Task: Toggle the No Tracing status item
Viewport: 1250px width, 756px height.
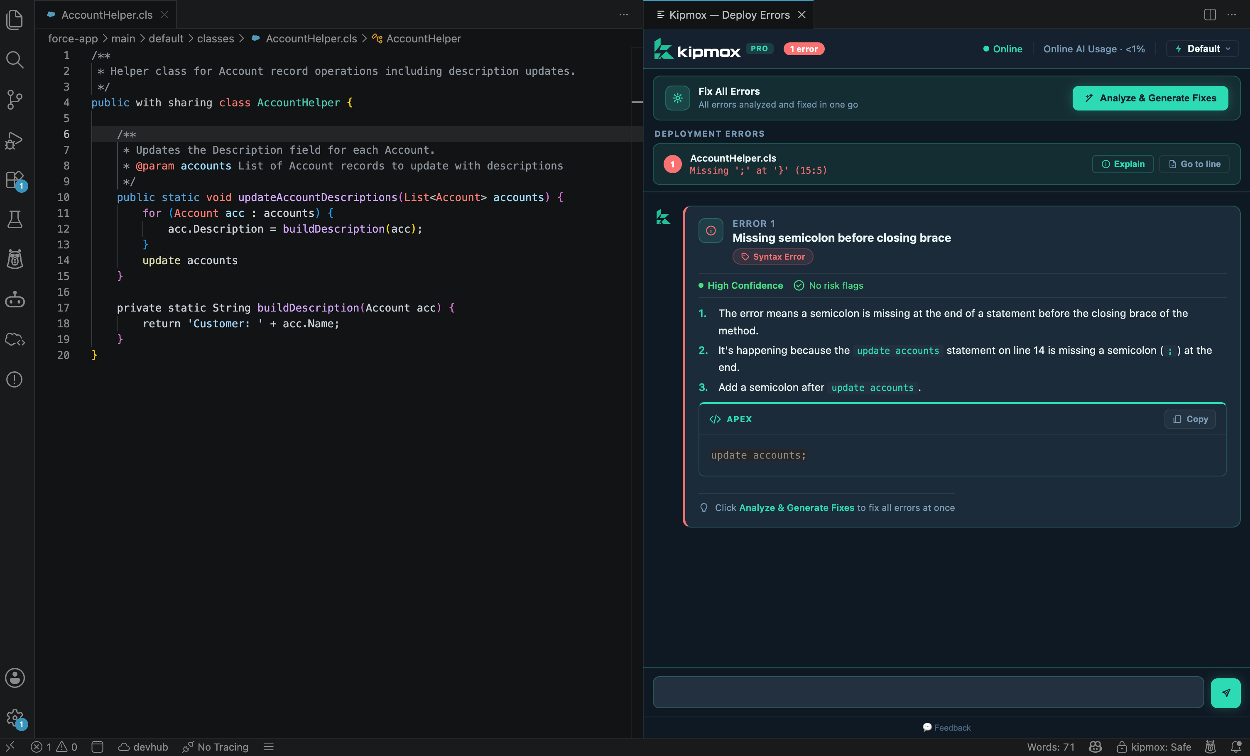Action: point(216,746)
